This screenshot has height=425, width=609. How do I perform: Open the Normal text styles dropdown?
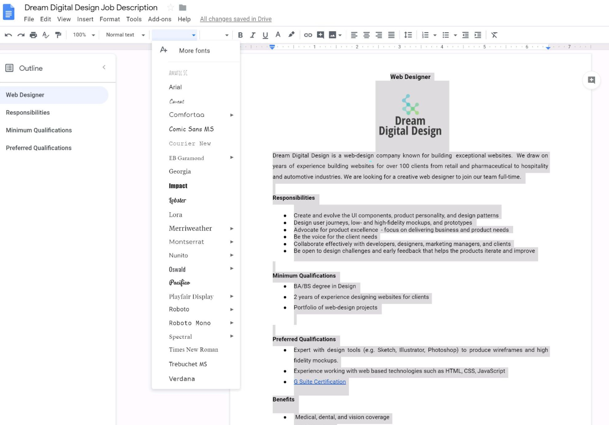pyautogui.click(x=125, y=35)
